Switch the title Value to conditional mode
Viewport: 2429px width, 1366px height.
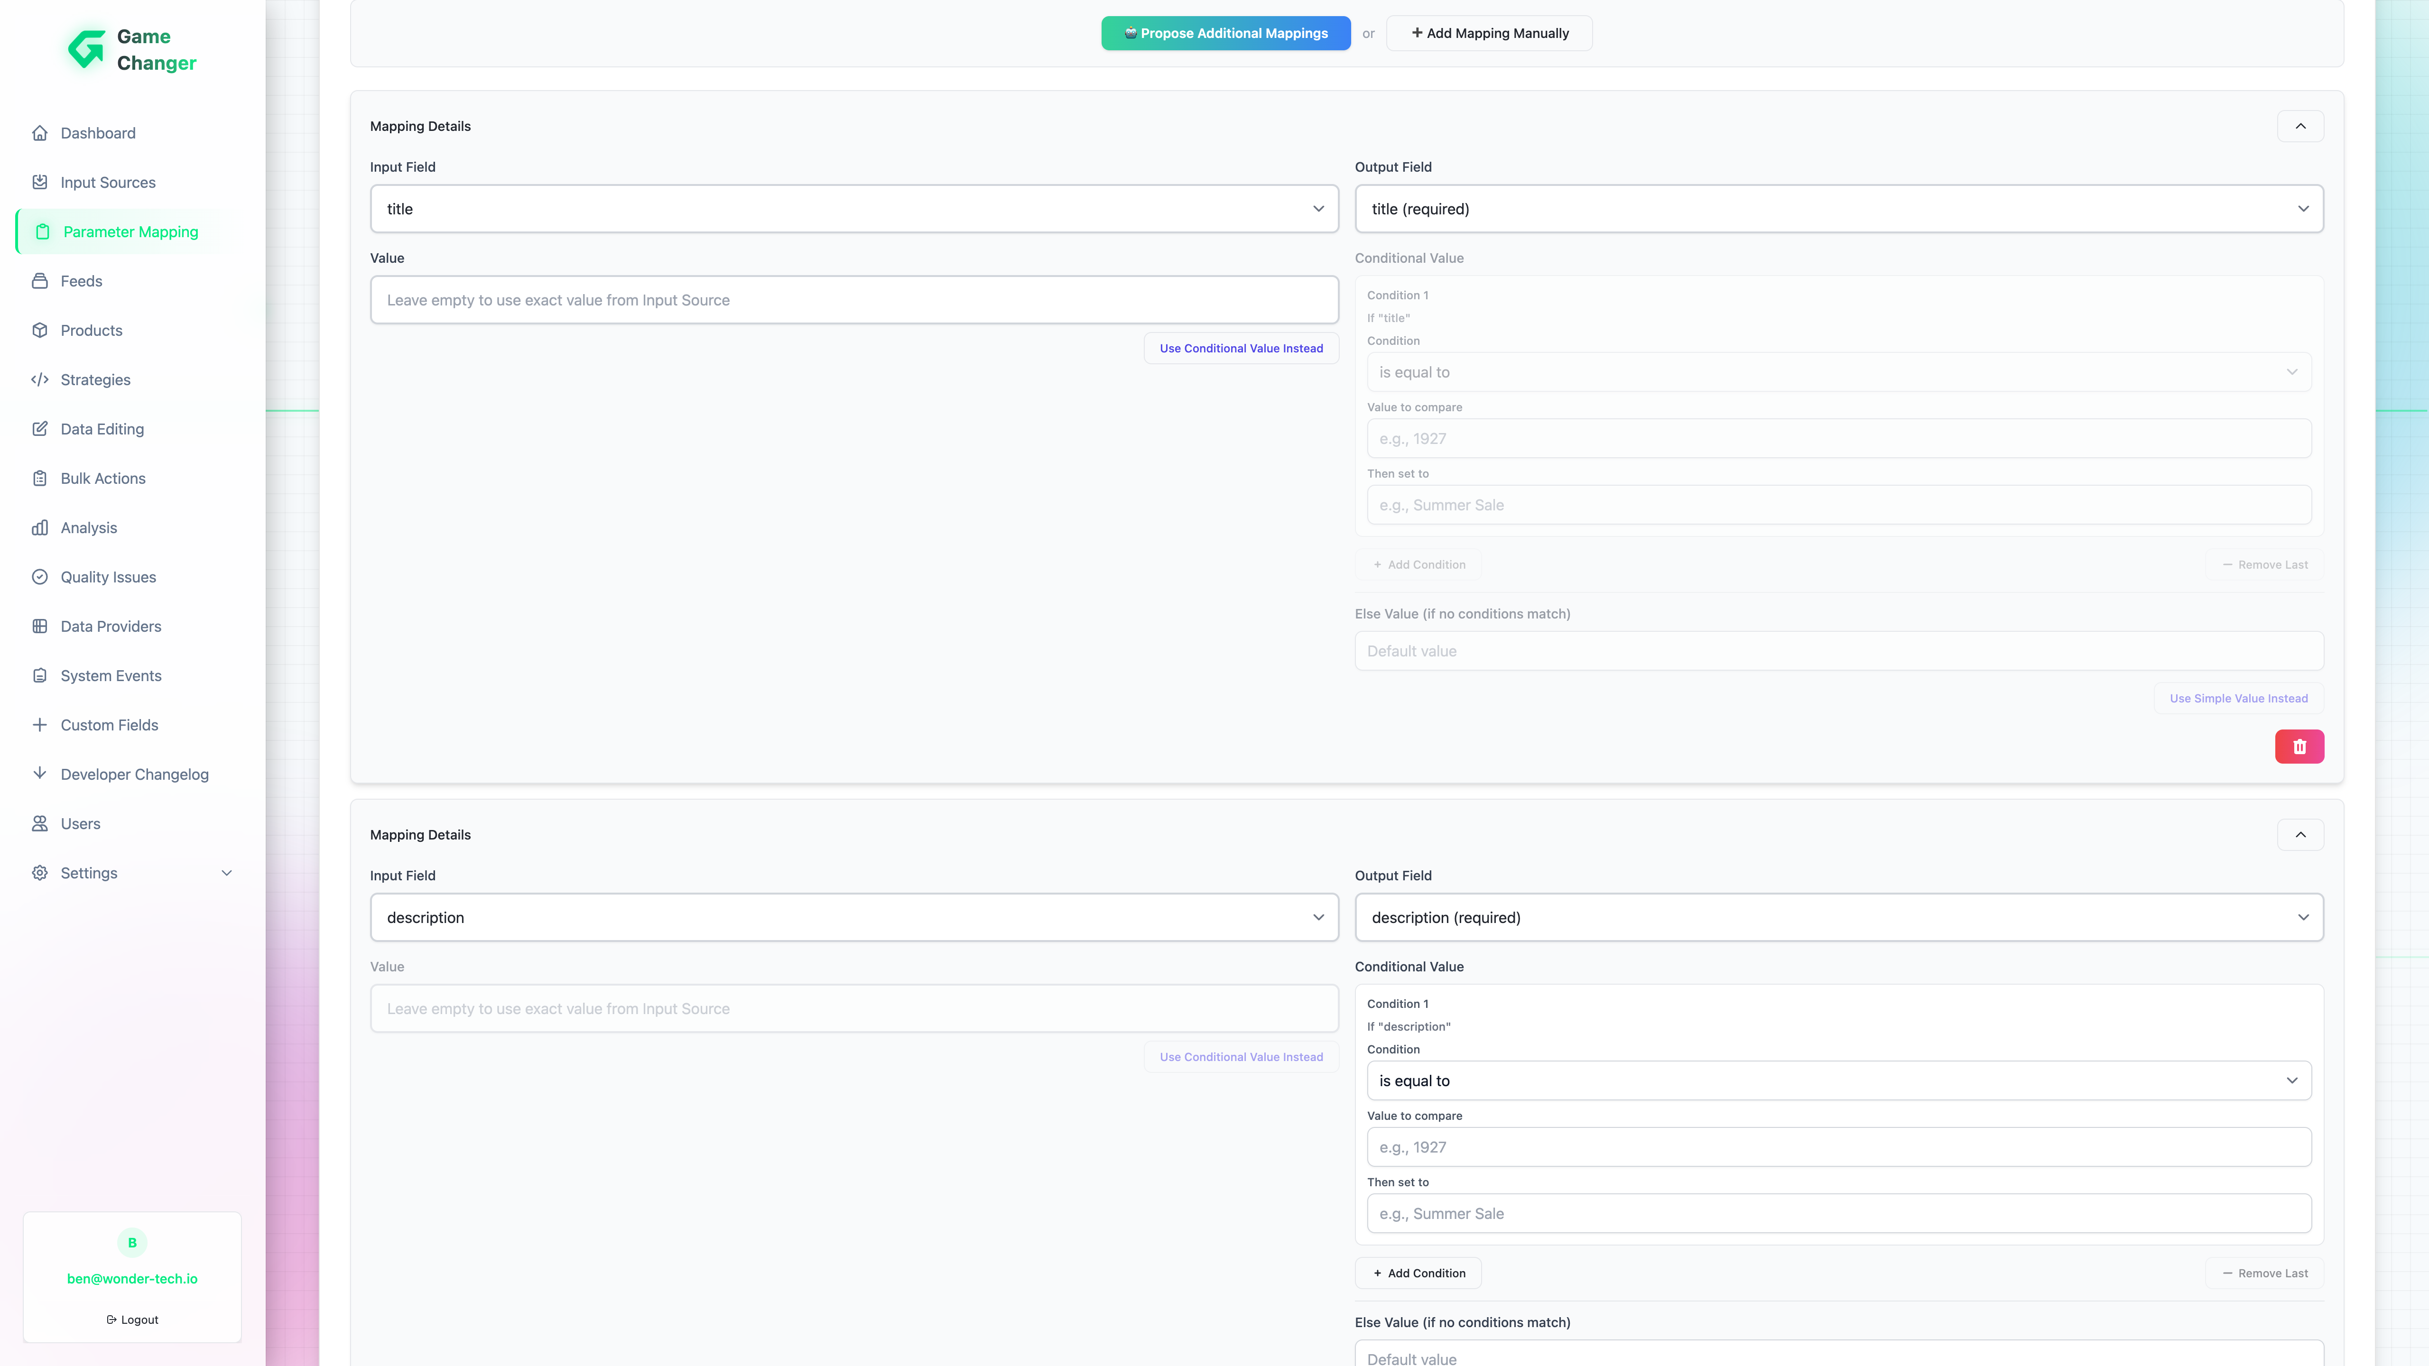click(1240, 348)
